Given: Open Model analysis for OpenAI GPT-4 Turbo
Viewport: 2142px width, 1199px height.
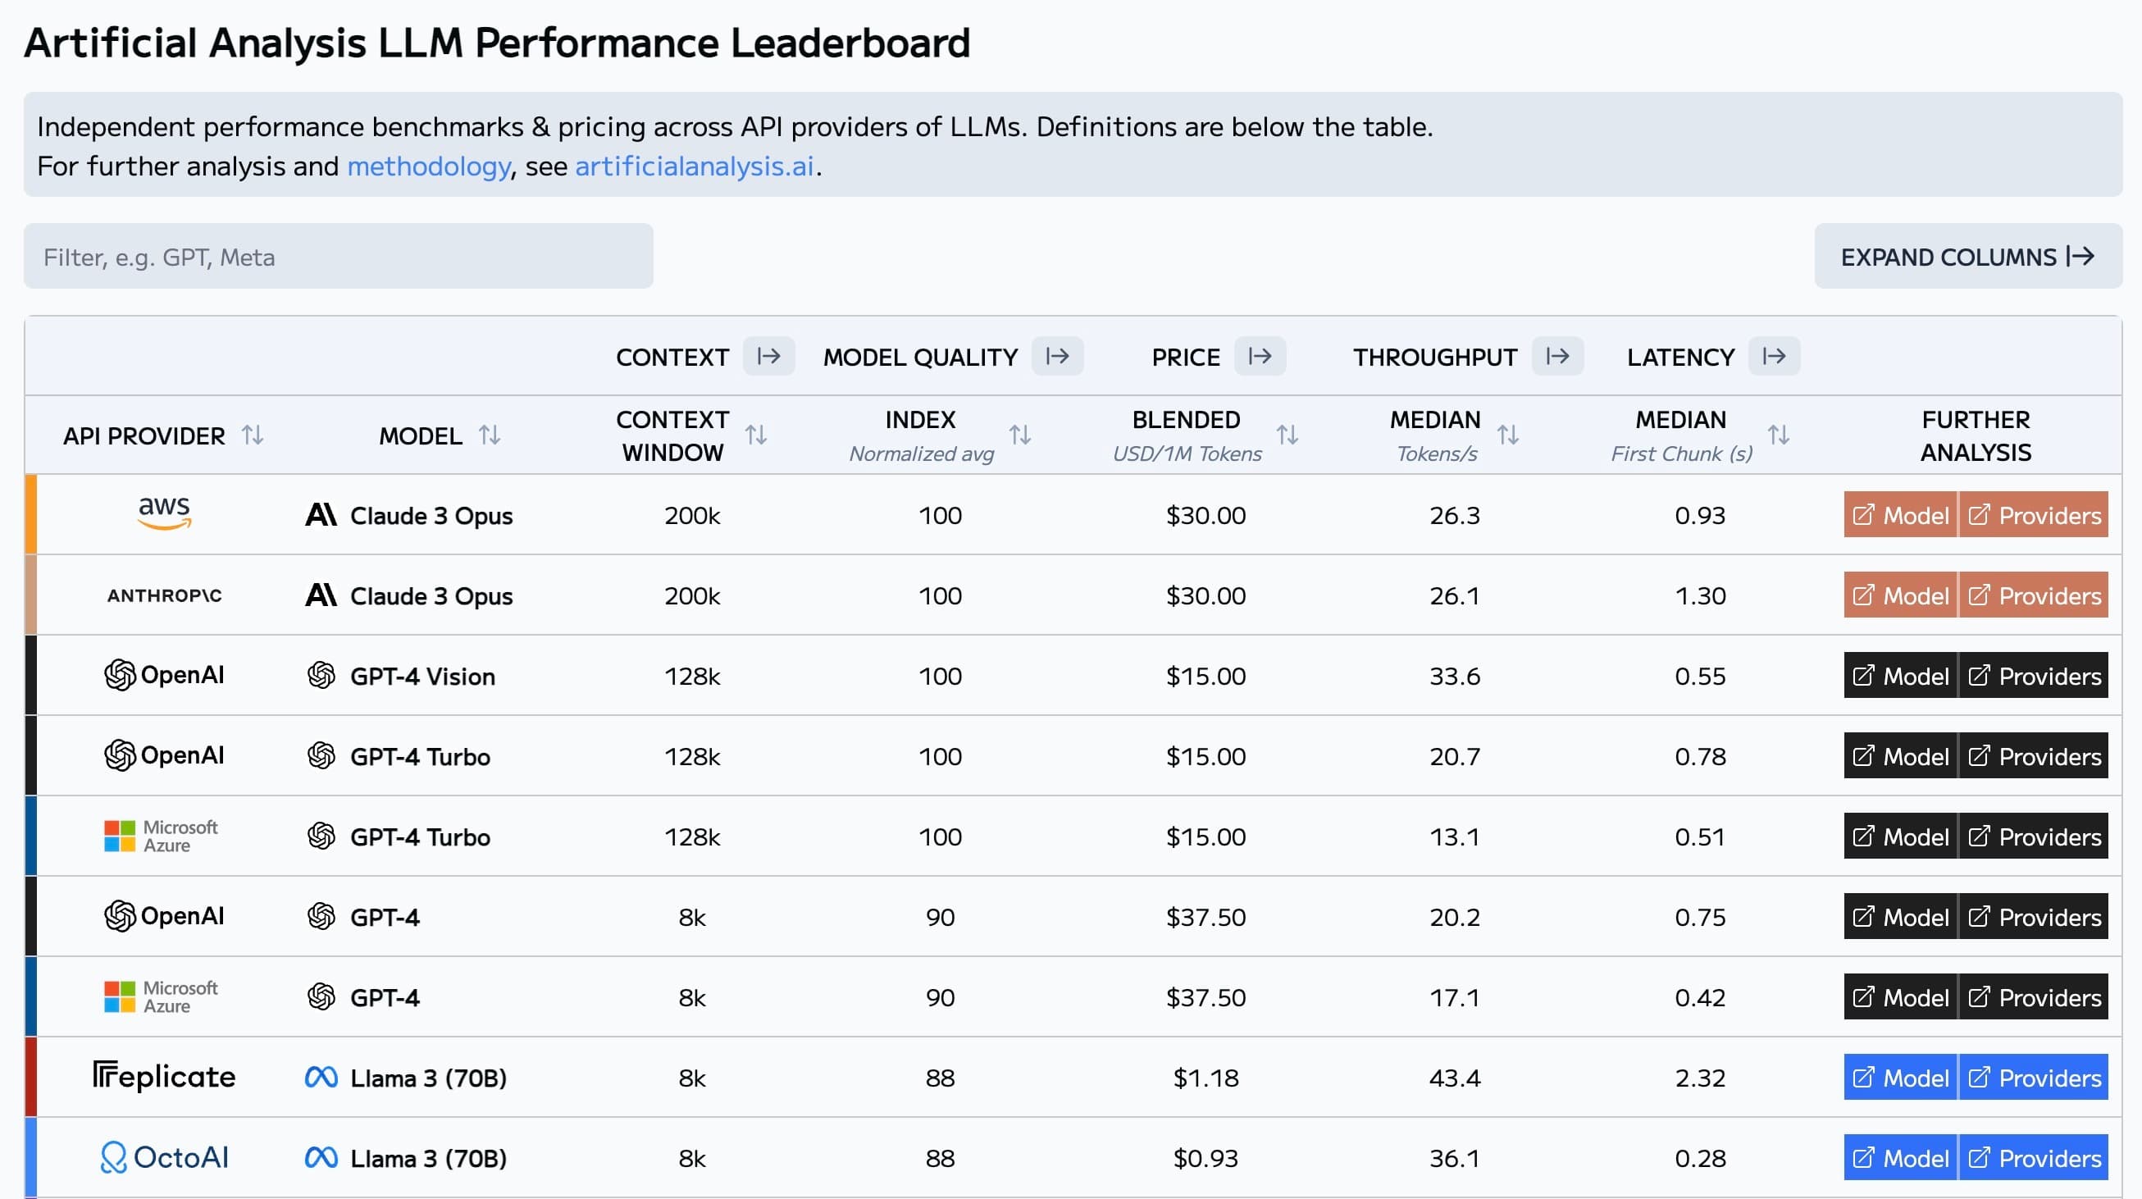Looking at the screenshot, I should pos(1901,756).
